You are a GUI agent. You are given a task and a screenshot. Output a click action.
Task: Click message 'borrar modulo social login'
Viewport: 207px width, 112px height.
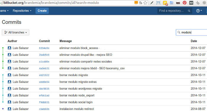pyautogui.click(x=76, y=102)
